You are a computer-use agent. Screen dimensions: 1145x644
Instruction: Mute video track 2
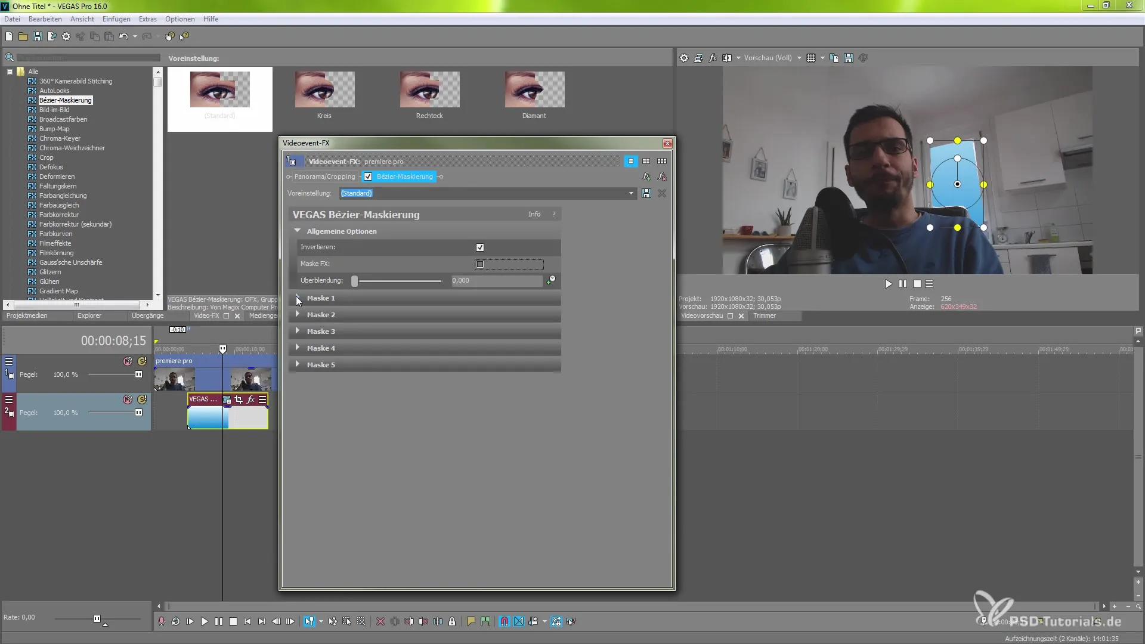[x=128, y=400]
